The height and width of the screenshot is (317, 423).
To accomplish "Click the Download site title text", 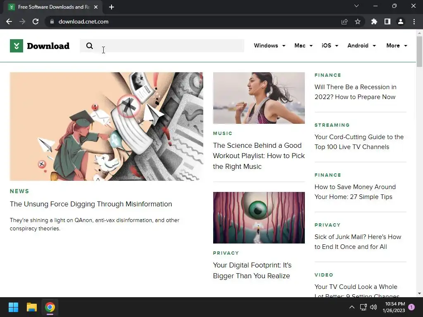I will 48,46.
